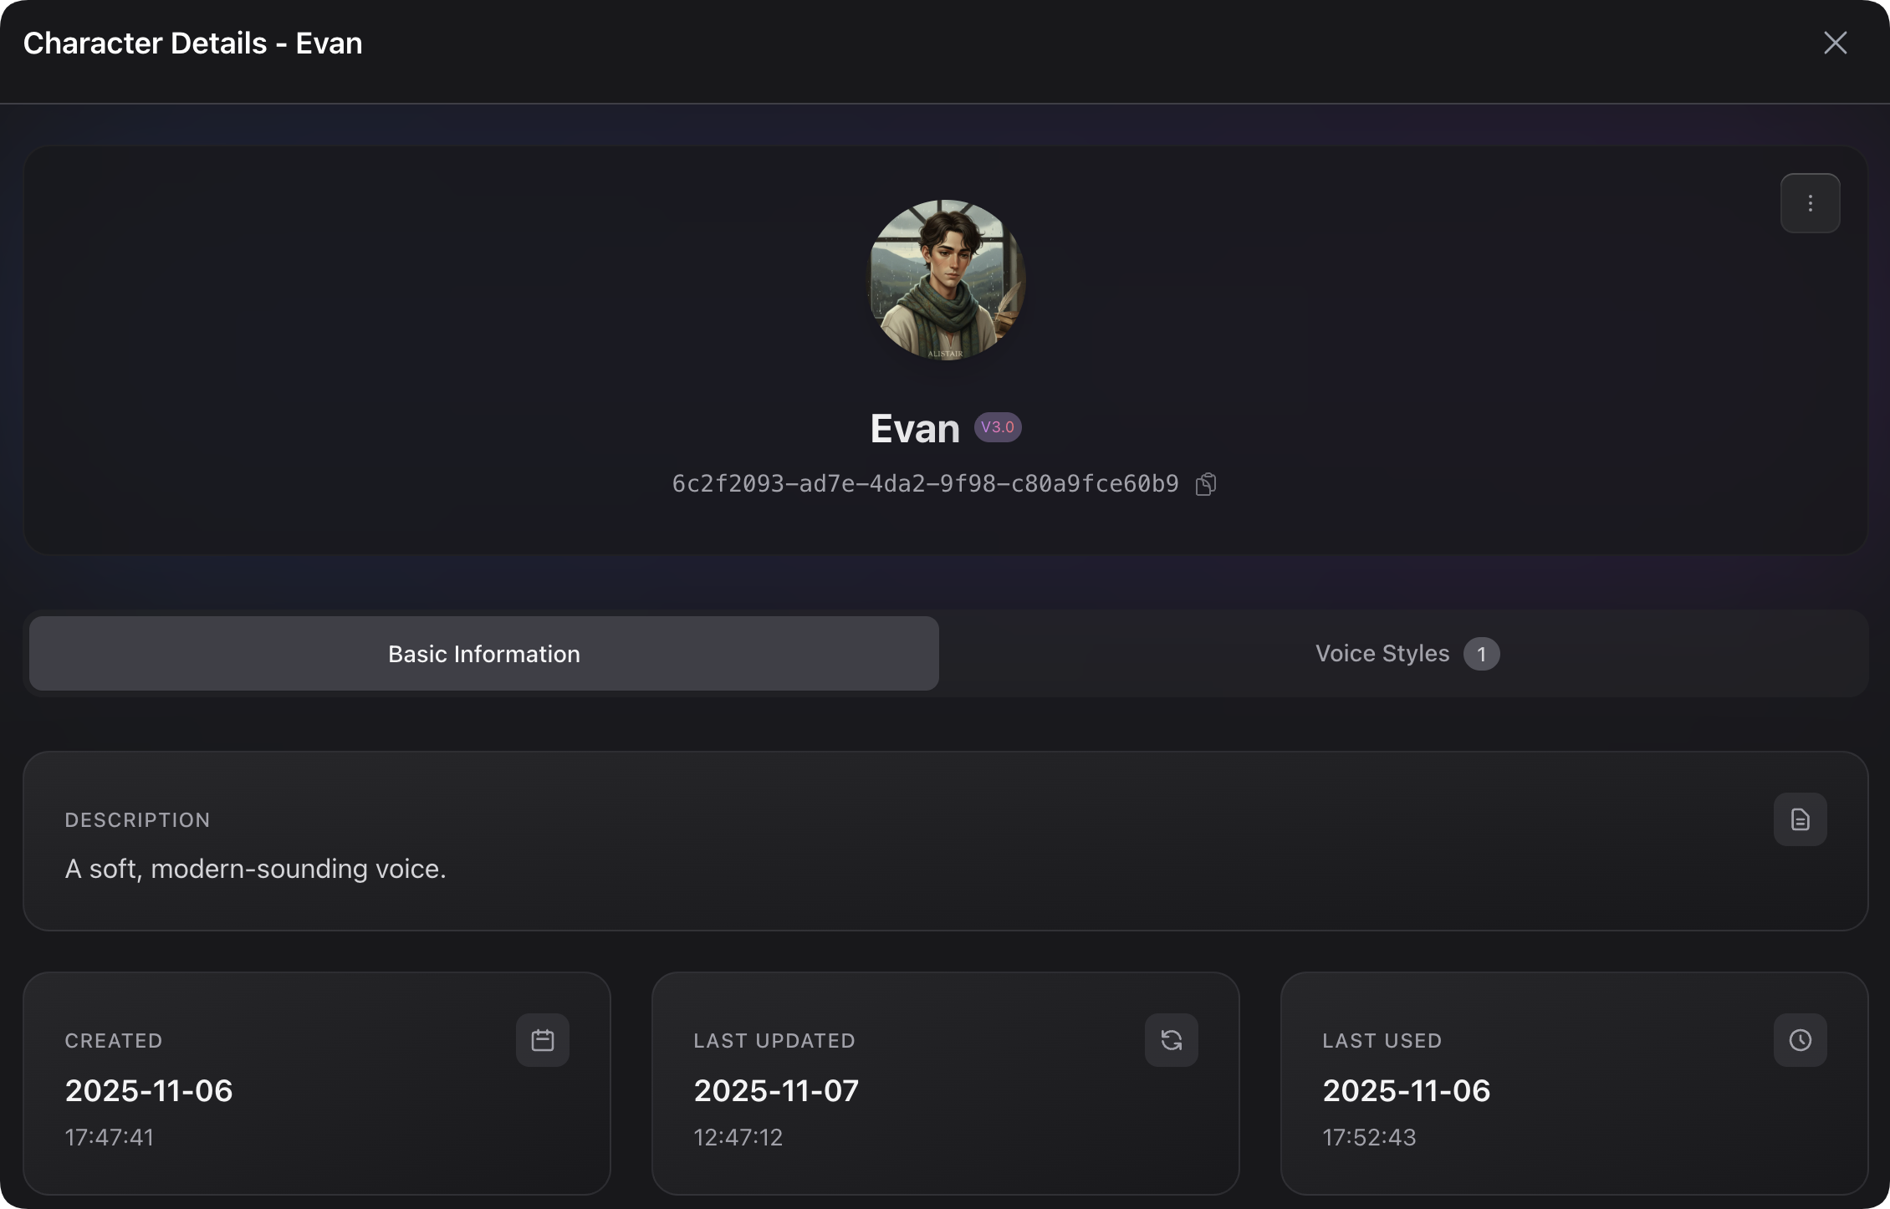1890x1209 pixels.
Task: Open the three-dot more options menu
Action: (x=1810, y=203)
